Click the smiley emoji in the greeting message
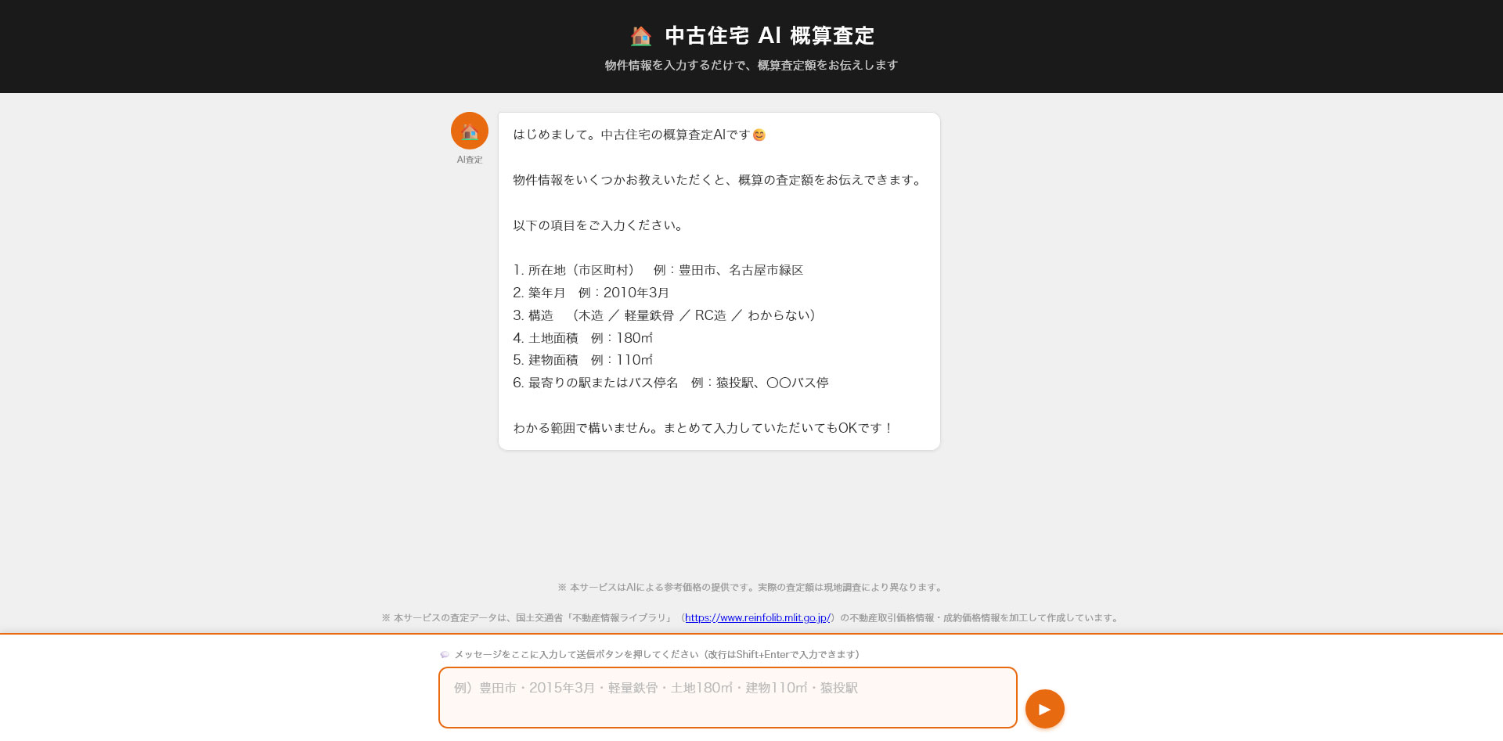Viewport: 1503px width, 741px height. coord(759,135)
